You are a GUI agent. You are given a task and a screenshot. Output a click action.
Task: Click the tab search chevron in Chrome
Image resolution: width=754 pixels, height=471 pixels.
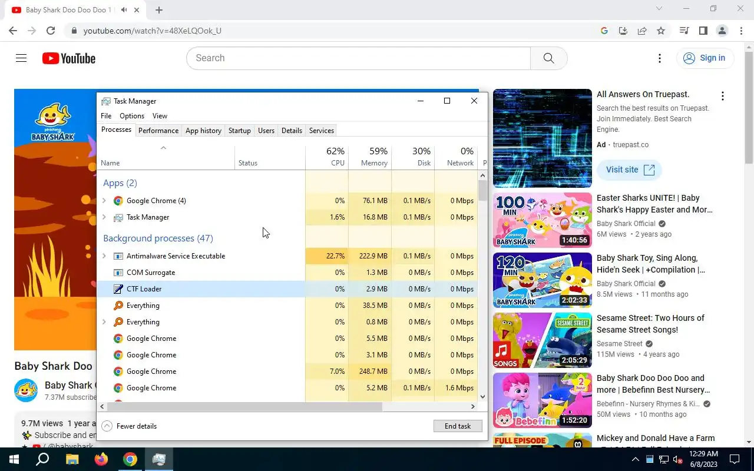pyautogui.click(x=659, y=9)
